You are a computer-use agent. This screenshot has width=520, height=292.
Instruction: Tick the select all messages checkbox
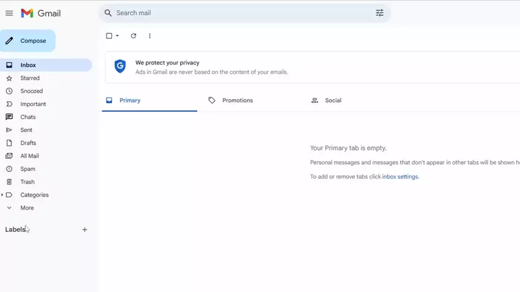click(x=109, y=36)
